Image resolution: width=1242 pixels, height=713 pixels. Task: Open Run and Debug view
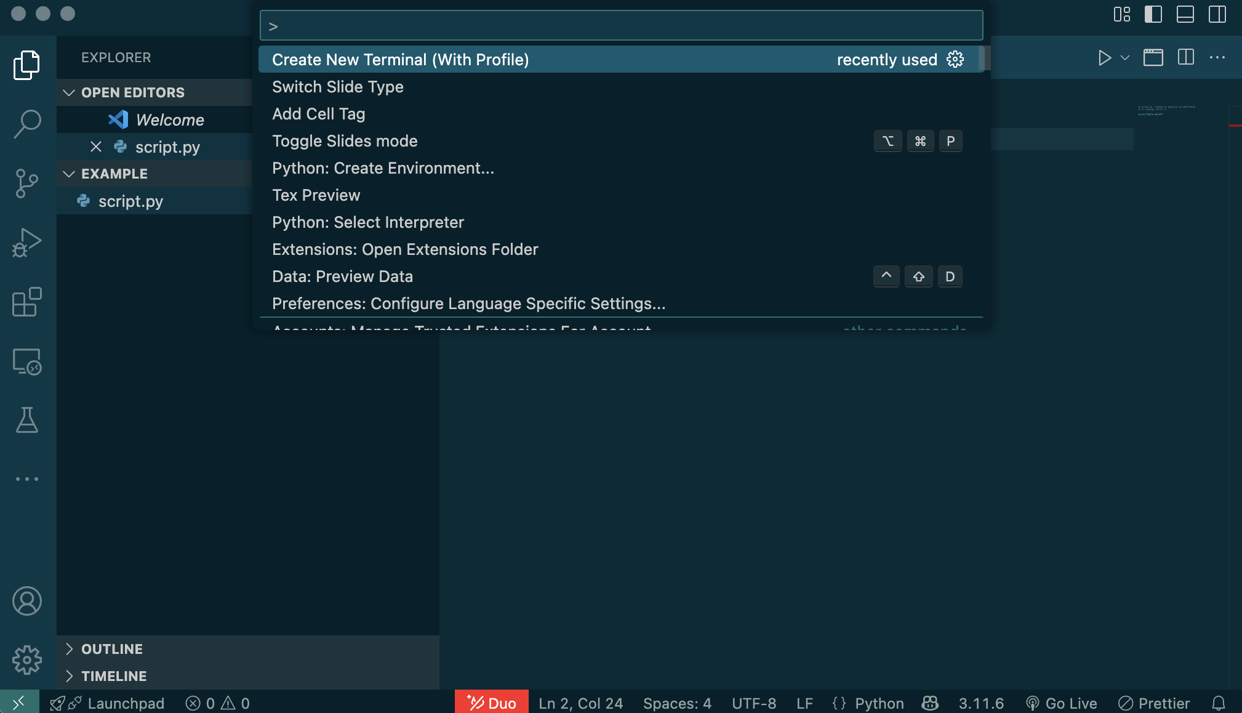click(27, 243)
